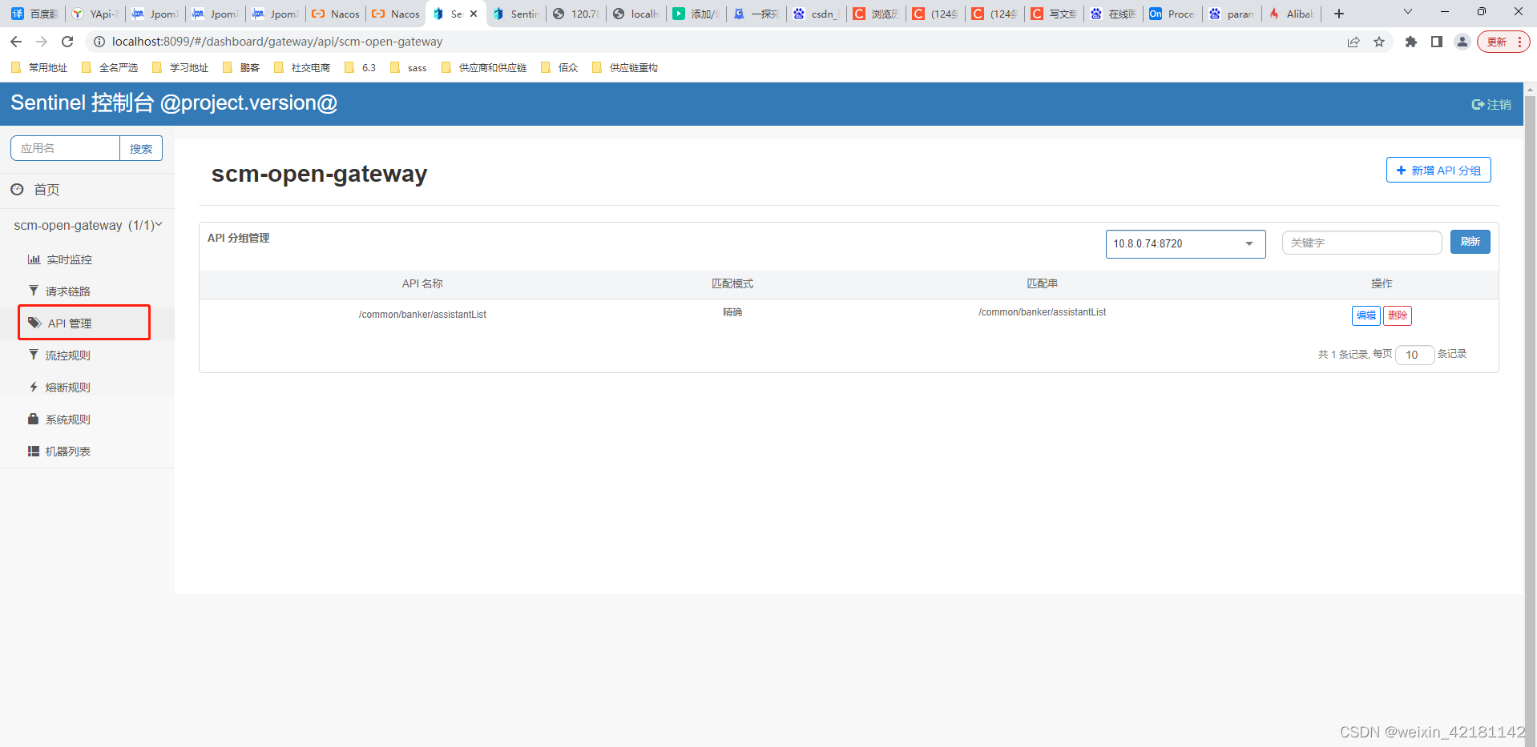This screenshot has width=1537, height=747.
Task: Click the 更新 browser update button
Action: pos(1503,42)
